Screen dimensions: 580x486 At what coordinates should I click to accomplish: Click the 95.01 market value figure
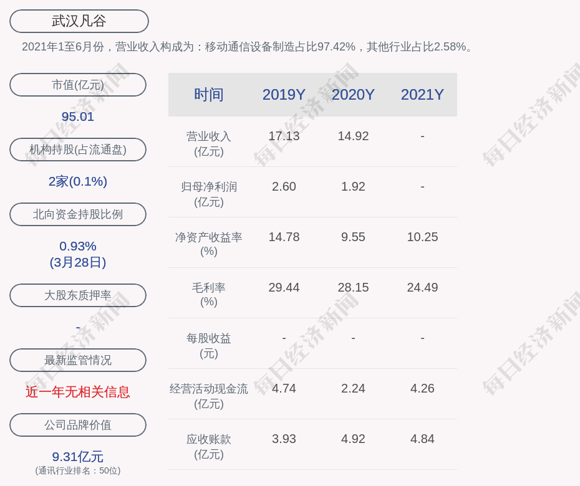pyautogui.click(x=78, y=117)
